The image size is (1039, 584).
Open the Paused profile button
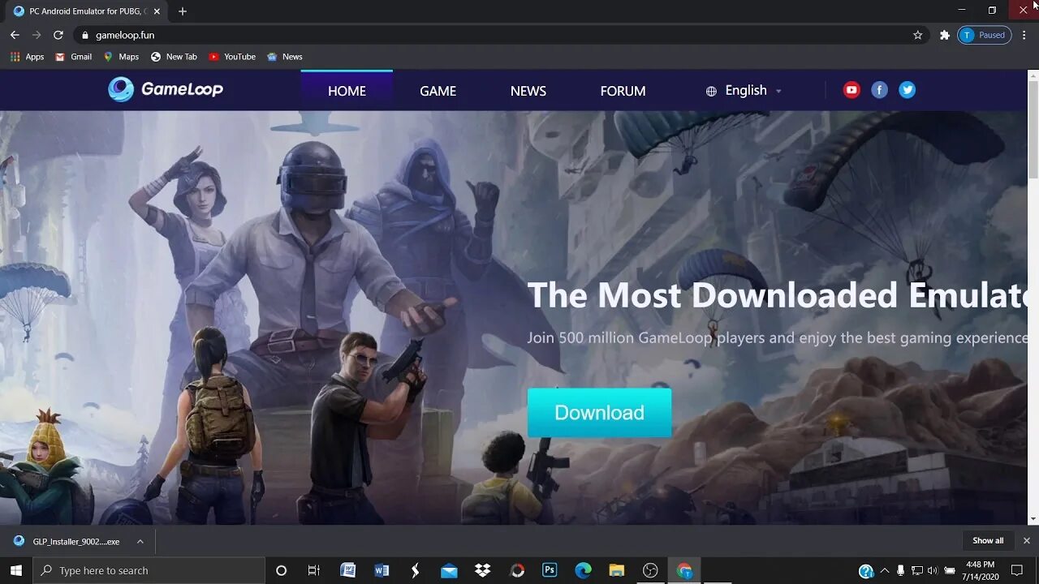click(985, 35)
